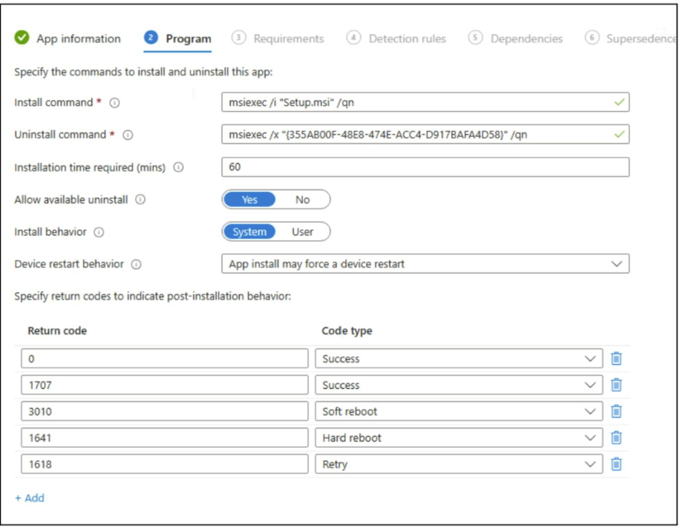Open the Detection rules tab
Screen dimensions: 679x528
[407, 39]
